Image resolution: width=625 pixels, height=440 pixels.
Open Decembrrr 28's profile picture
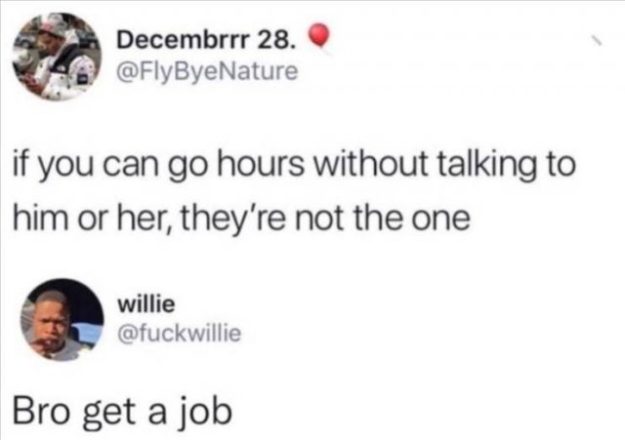[x=57, y=57]
